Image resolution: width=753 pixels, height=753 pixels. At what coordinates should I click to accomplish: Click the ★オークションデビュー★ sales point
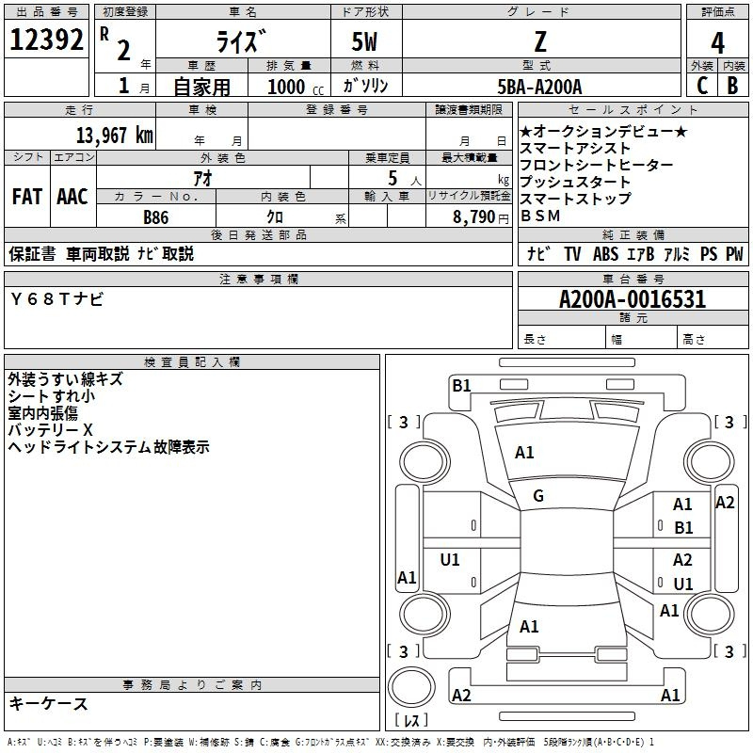coord(603,131)
